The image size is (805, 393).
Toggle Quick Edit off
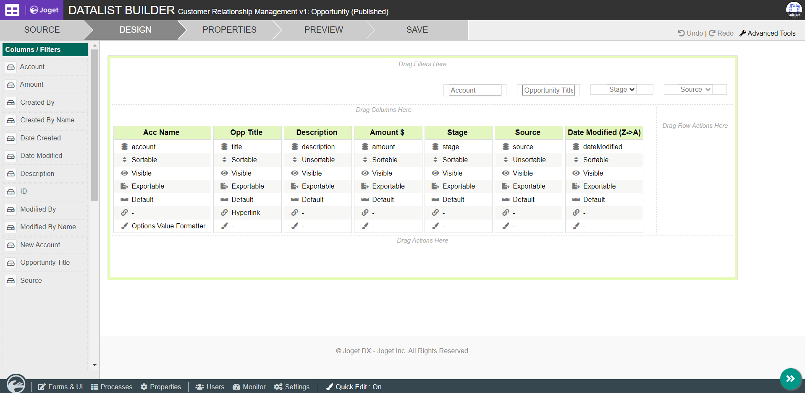point(353,387)
